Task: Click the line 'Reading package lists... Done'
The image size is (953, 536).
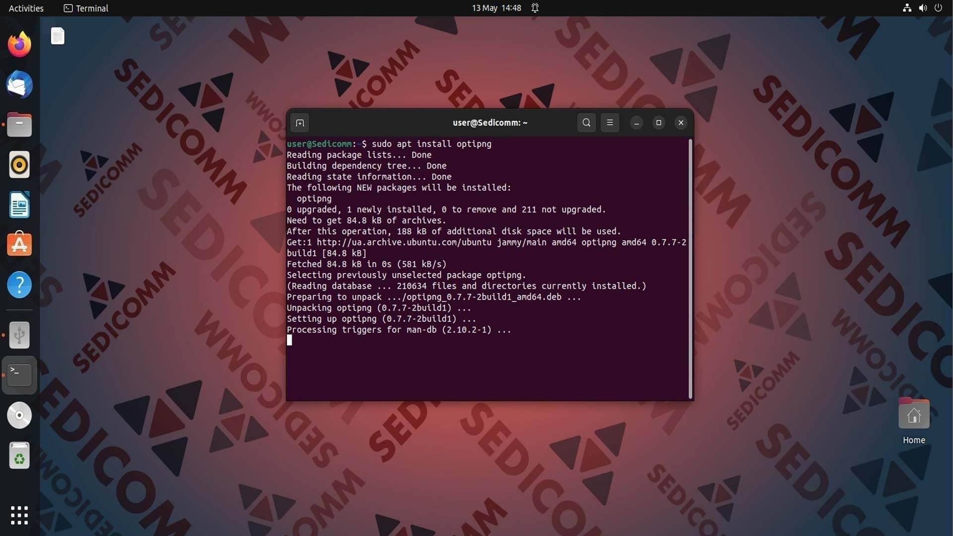Action: click(x=359, y=155)
